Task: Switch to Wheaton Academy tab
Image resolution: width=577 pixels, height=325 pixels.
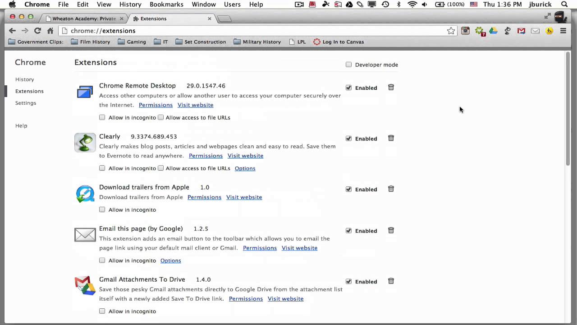Action: (84, 19)
